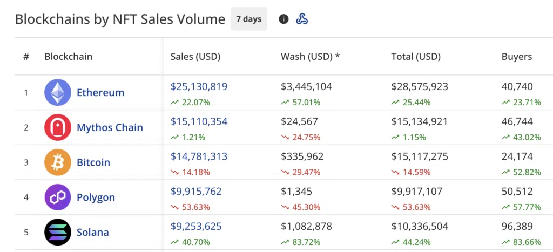
Task: Open the Solana blockchain link
Action: [x=93, y=233]
